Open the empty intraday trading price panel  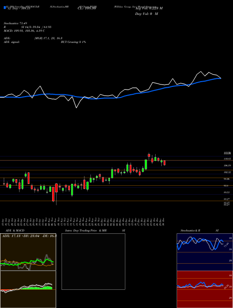93,261
